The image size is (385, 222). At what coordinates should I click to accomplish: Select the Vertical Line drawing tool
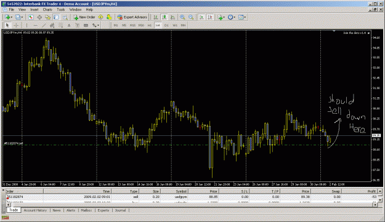26,25
